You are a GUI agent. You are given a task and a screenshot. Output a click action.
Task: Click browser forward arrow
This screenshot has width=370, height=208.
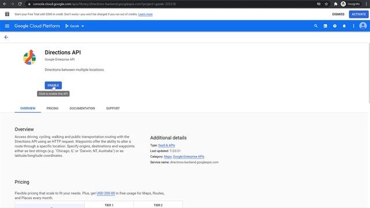12,4
